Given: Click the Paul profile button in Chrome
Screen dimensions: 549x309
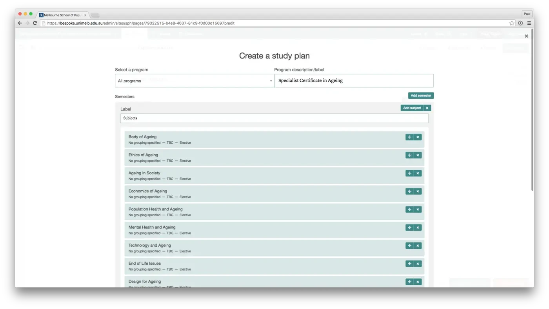Looking at the screenshot, I should click(527, 14).
